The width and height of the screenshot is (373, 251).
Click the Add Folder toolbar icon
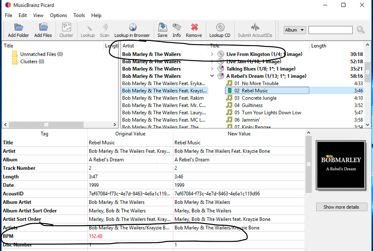click(18, 27)
